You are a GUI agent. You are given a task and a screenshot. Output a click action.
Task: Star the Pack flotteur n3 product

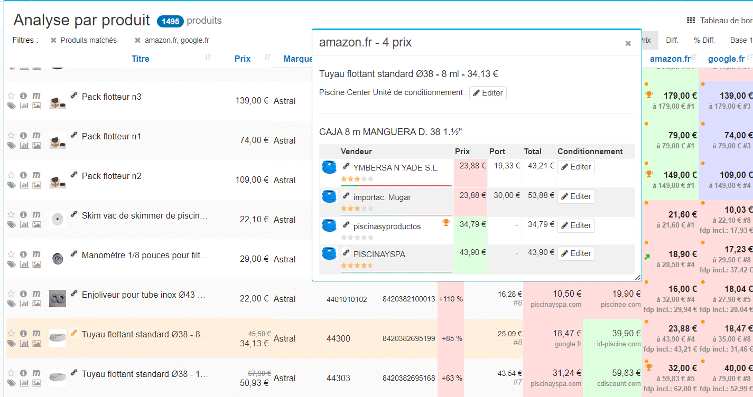(x=11, y=96)
